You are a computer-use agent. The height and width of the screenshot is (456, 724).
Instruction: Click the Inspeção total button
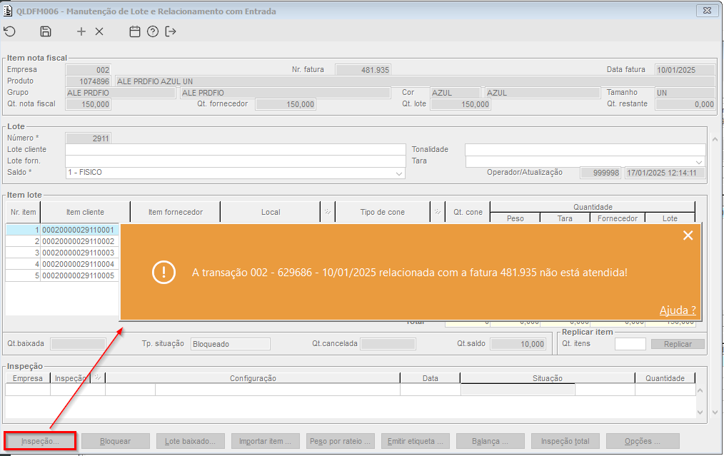pyautogui.click(x=565, y=441)
